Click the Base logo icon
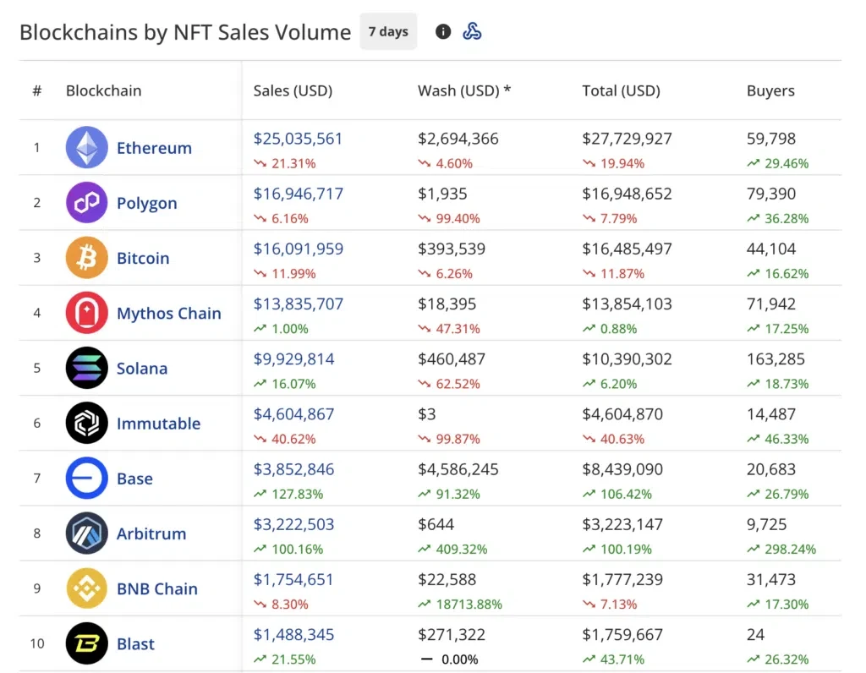 (x=87, y=478)
